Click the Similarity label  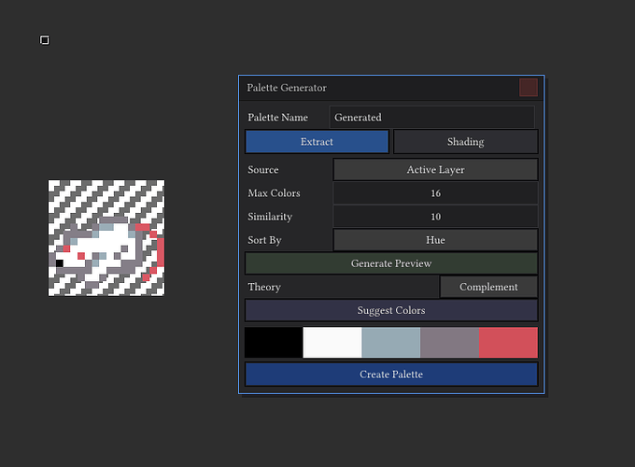coord(270,217)
